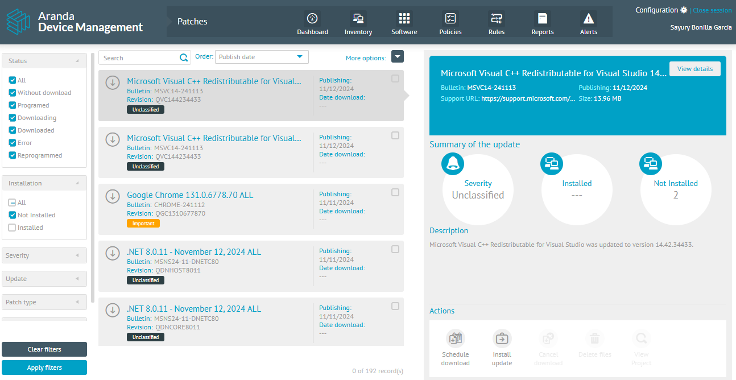736x380 pixels.
Task: Click the Configuration gear icon
Action: (x=684, y=10)
